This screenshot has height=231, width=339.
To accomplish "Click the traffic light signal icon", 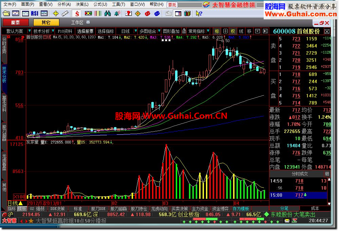I will pos(88,14).
